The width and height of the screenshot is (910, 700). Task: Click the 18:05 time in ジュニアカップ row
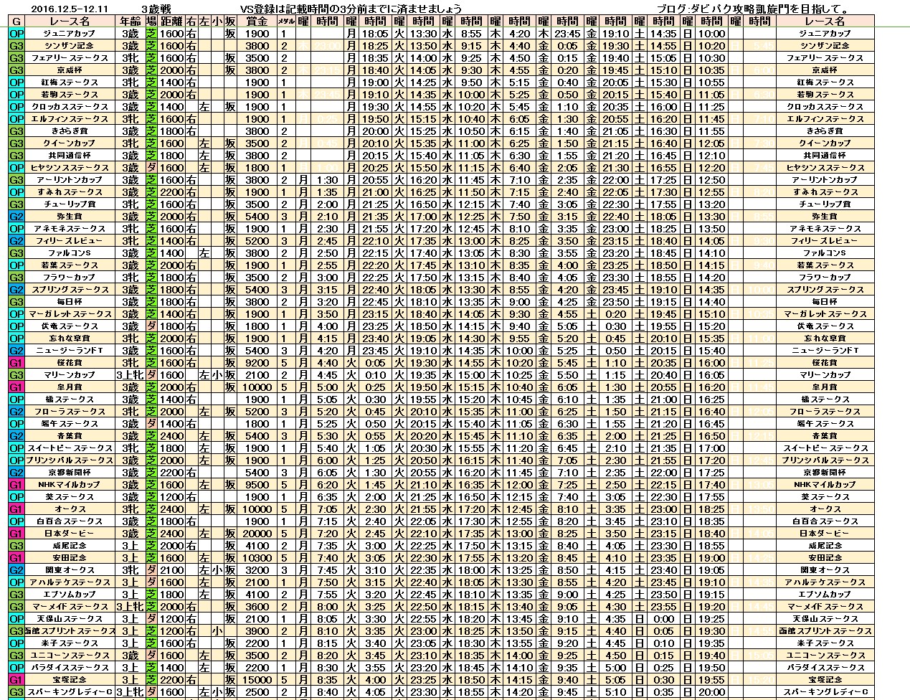[x=375, y=34]
